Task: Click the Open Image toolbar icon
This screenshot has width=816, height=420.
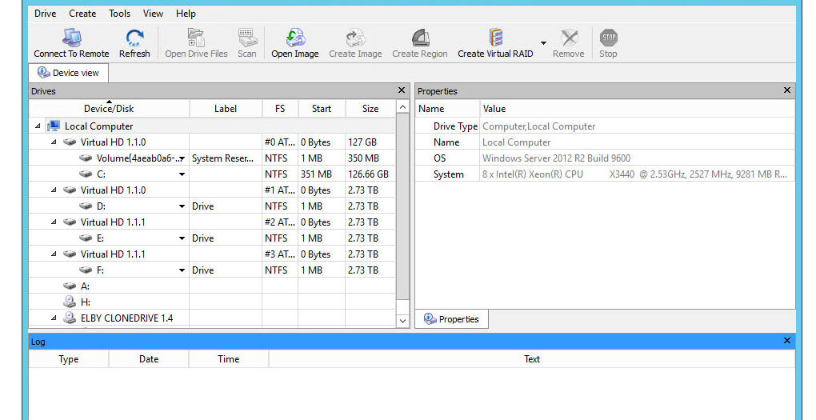Action: 295,38
